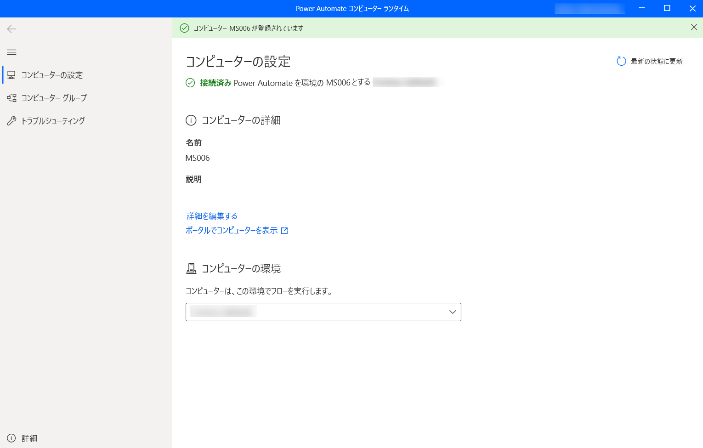Click the info icon beside コンピューターの詳細
This screenshot has width=703, height=448.
coord(191,120)
